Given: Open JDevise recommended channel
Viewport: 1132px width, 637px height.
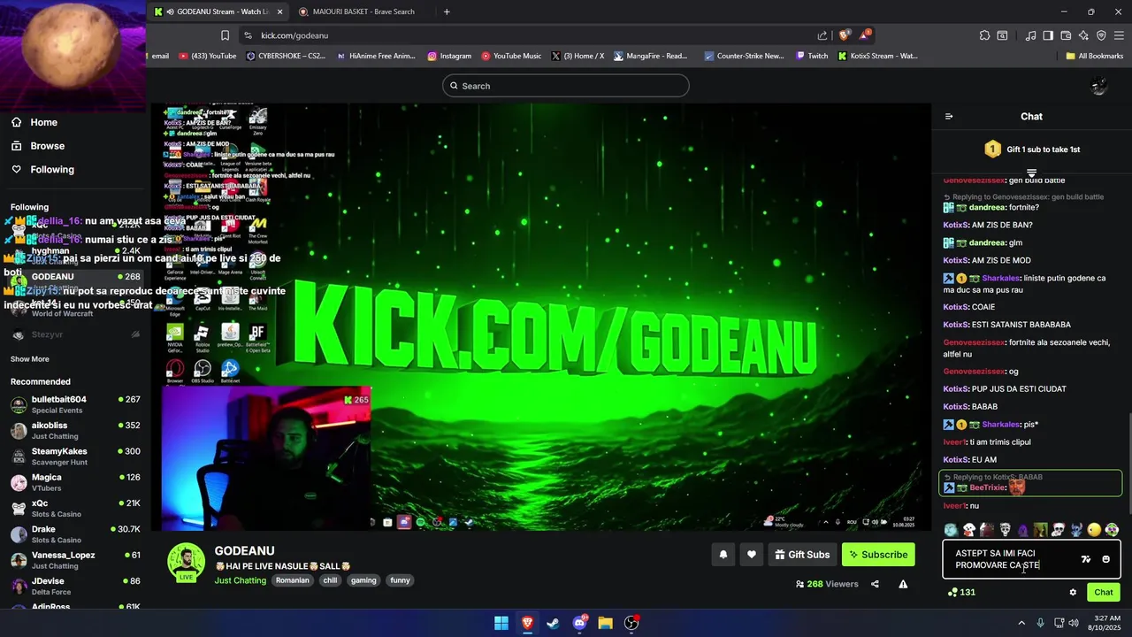Looking at the screenshot, I should (x=74, y=586).
